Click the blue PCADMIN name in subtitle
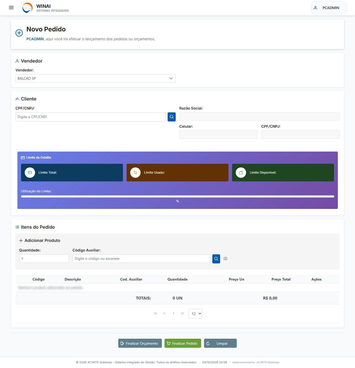Screen dimensions: 355x368 [35, 39]
